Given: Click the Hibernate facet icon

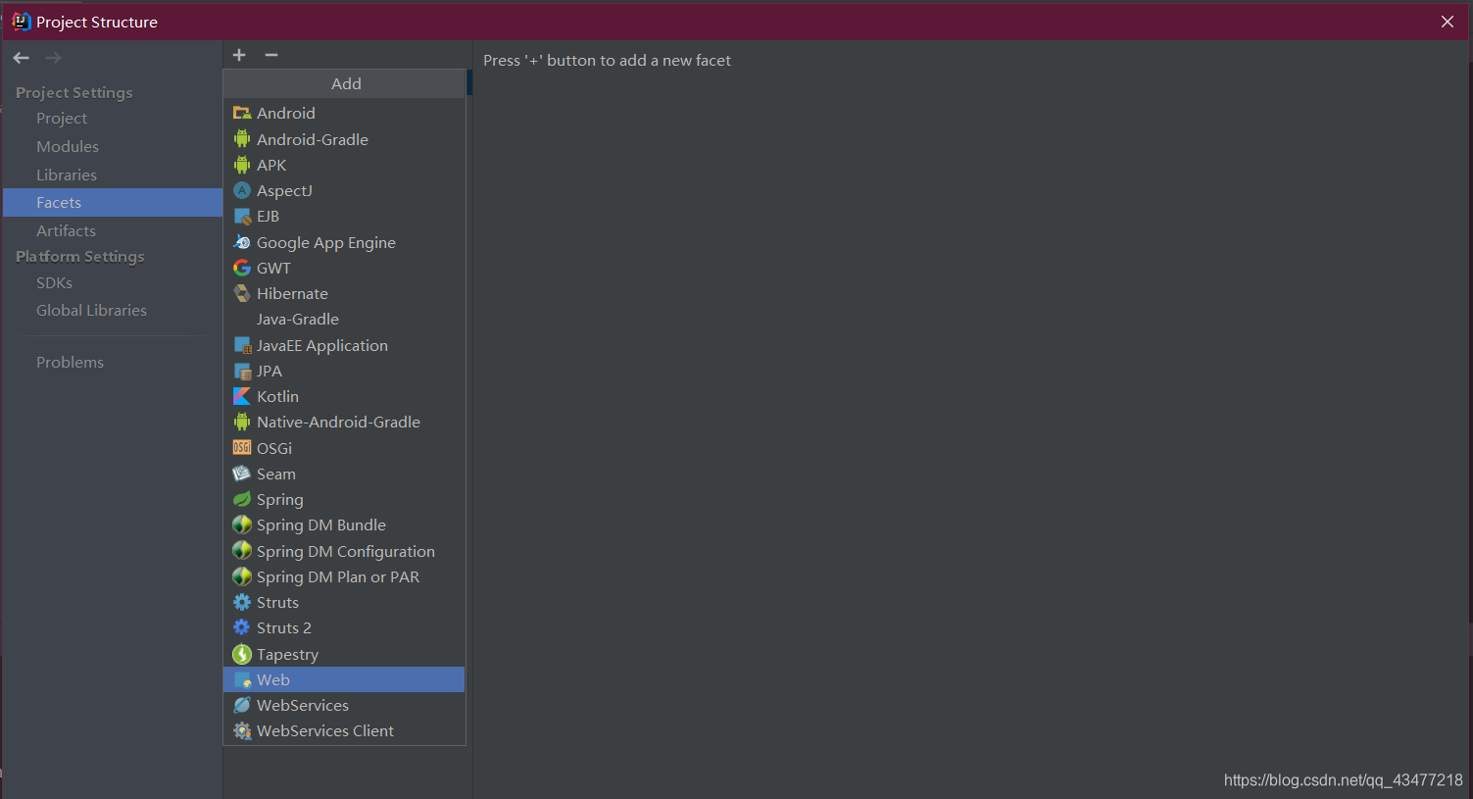Looking at the screenshot, I should pyautogui.click(x=242, y=293).
